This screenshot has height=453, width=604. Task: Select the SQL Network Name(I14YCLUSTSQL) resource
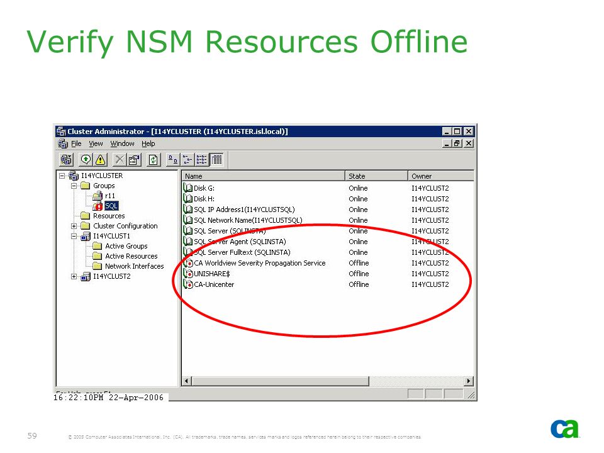point(248,220)
